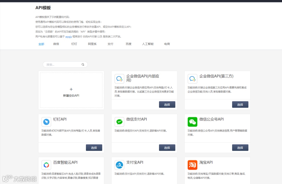Open the 人工智能 category tab
282x184 pixels.
click(148, 44)
